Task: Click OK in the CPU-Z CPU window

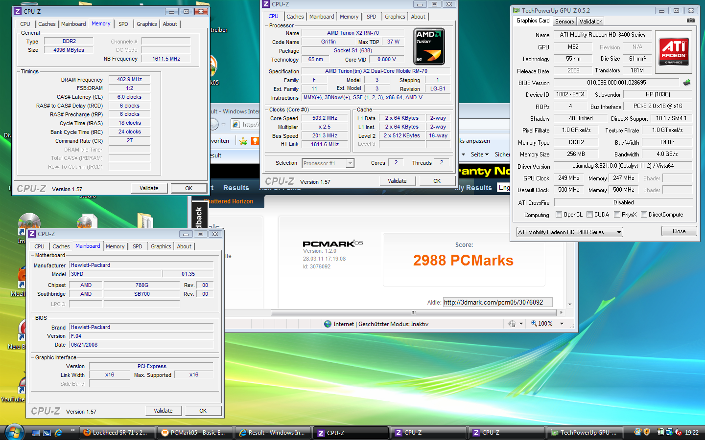Action: [437, 181]
